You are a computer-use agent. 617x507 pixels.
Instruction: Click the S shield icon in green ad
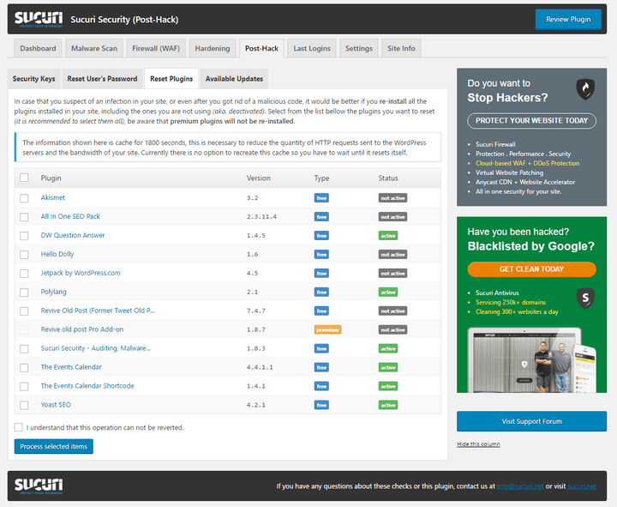tap(585, 299)
